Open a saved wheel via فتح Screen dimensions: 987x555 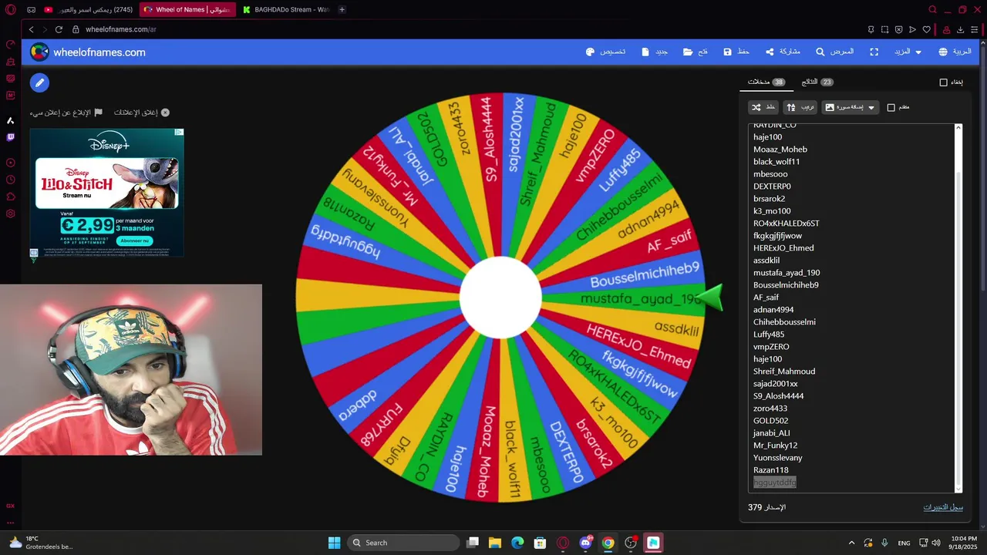(x=695, y=52)
